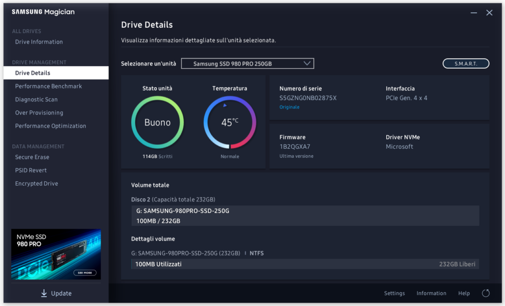
Task: Close the Samsung Magician window
Action: click(x=489, y=12)
